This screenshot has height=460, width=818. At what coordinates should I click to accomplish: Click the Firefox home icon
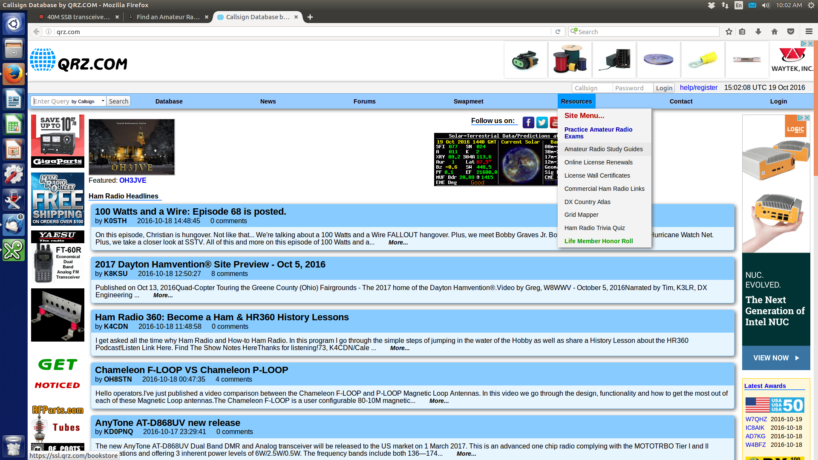coord(775,32)
